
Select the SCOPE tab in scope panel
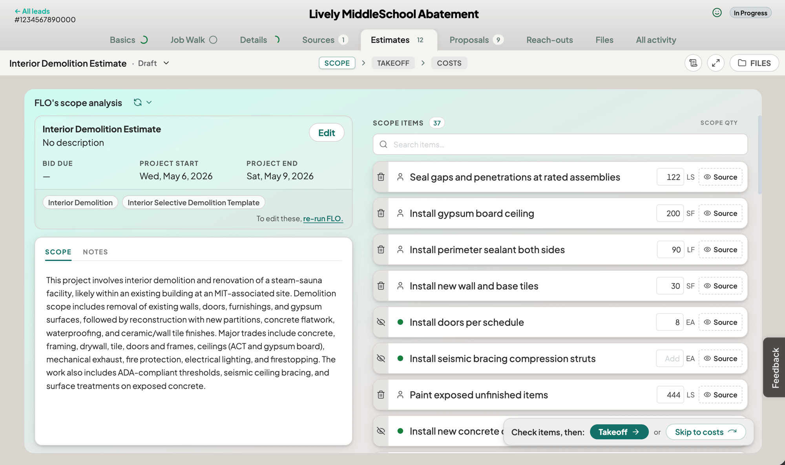coord(58,252)
